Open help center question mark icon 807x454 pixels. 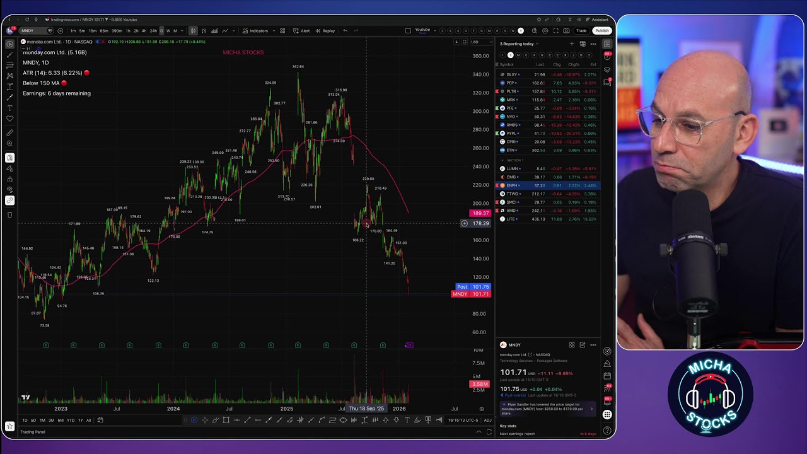[x=607, y=431]
